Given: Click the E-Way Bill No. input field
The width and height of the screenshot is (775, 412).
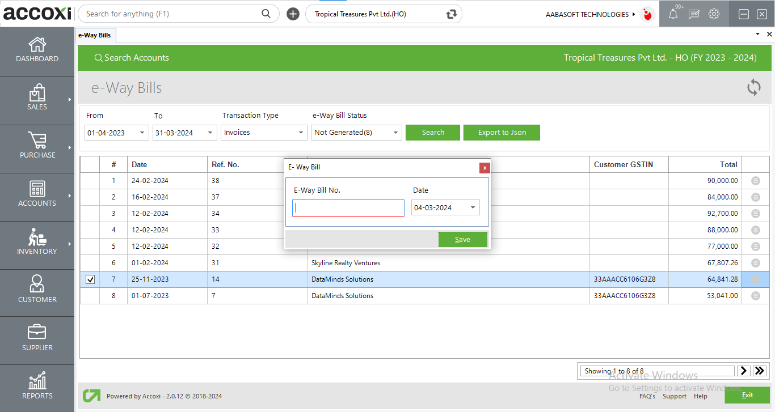Looking at the screenshot, I should point(348,208).
